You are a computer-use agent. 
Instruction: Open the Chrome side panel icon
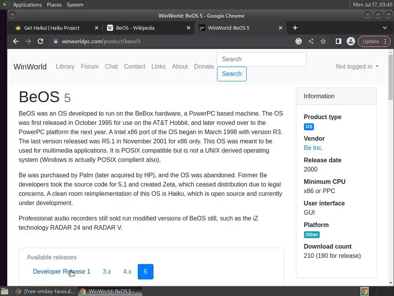pos(339,41)
